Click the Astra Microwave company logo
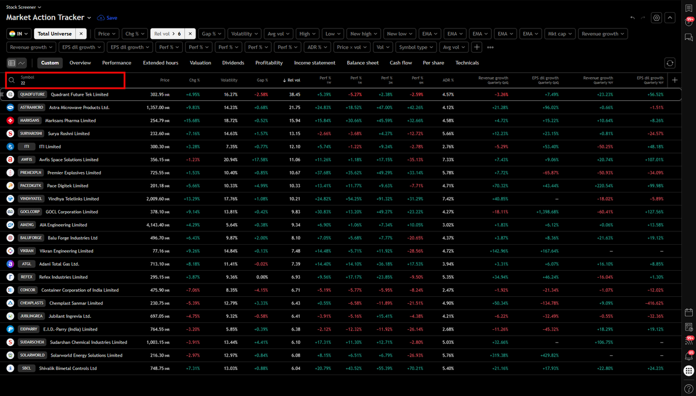The height and width of the screenshot is (396, 696). pos(10,107)
